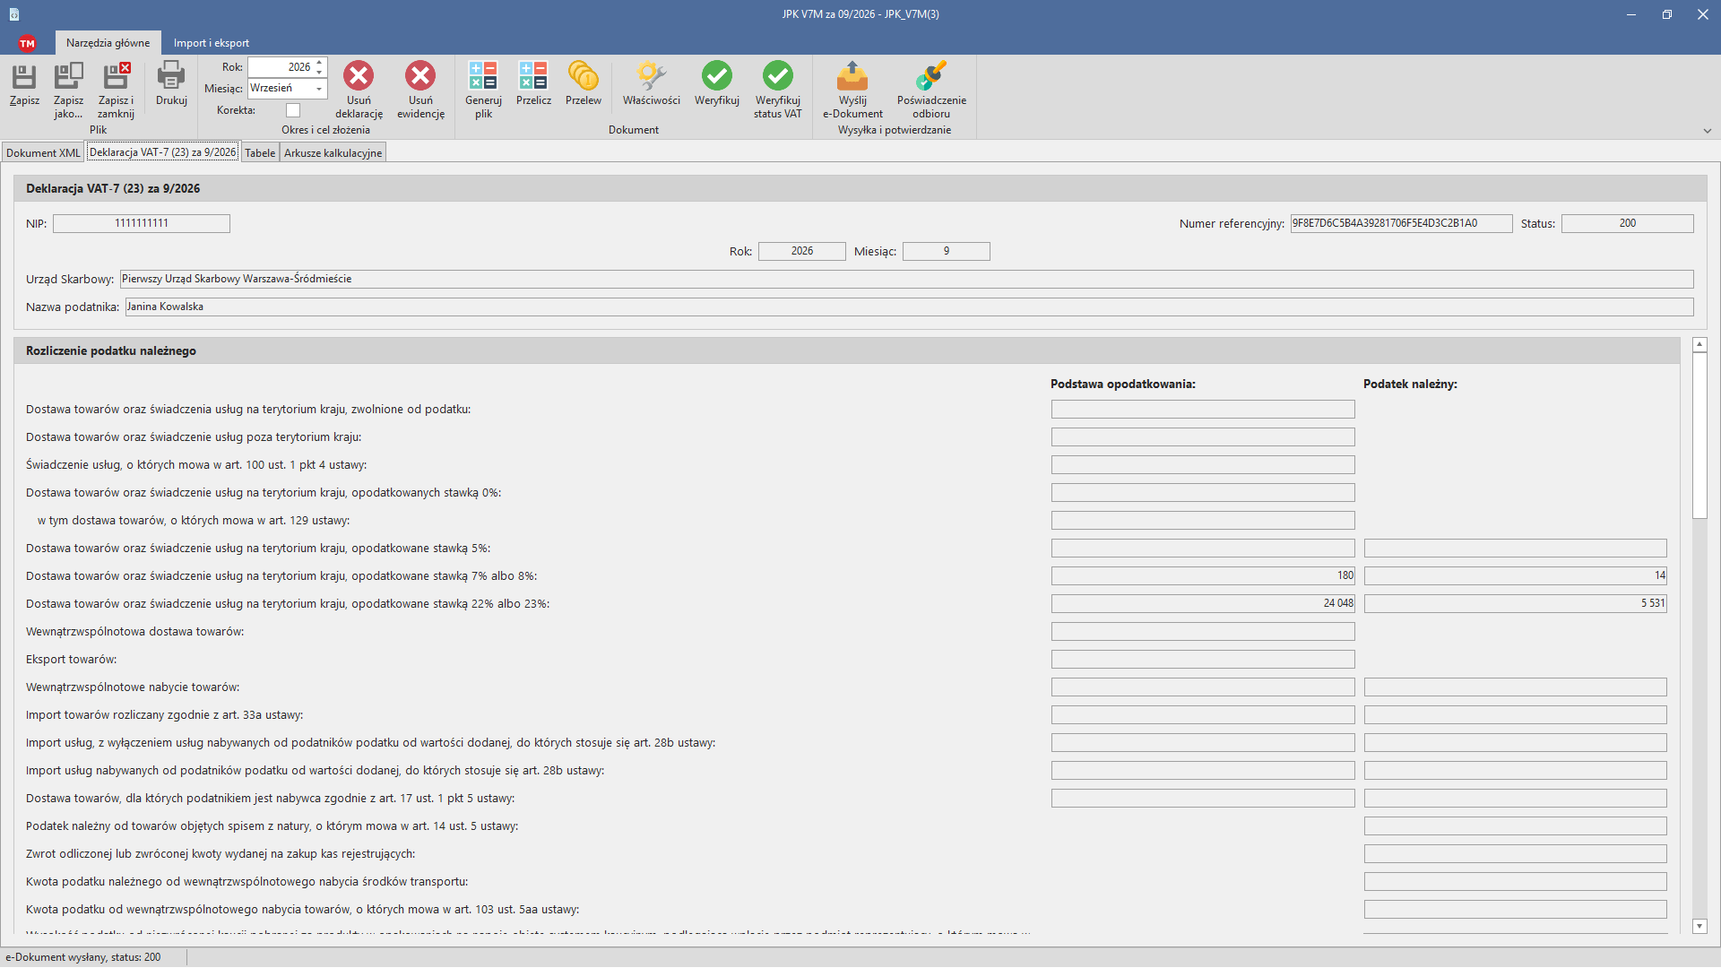Click the Zapisz save icon
Viewport: 1721px width, 968px height.
(x=24, y=76)
